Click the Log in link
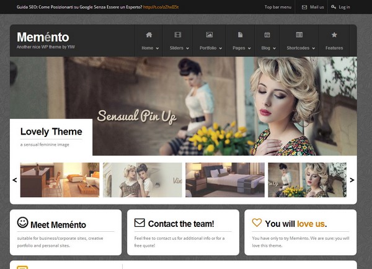372x269 pixels. click(x=341, y=7)
